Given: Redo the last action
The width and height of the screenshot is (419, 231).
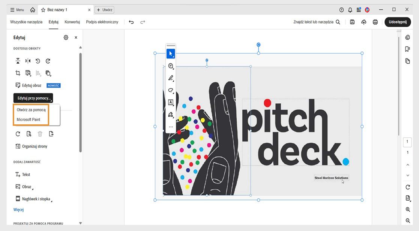Looking at the screenshot, I should click(143, 22).
